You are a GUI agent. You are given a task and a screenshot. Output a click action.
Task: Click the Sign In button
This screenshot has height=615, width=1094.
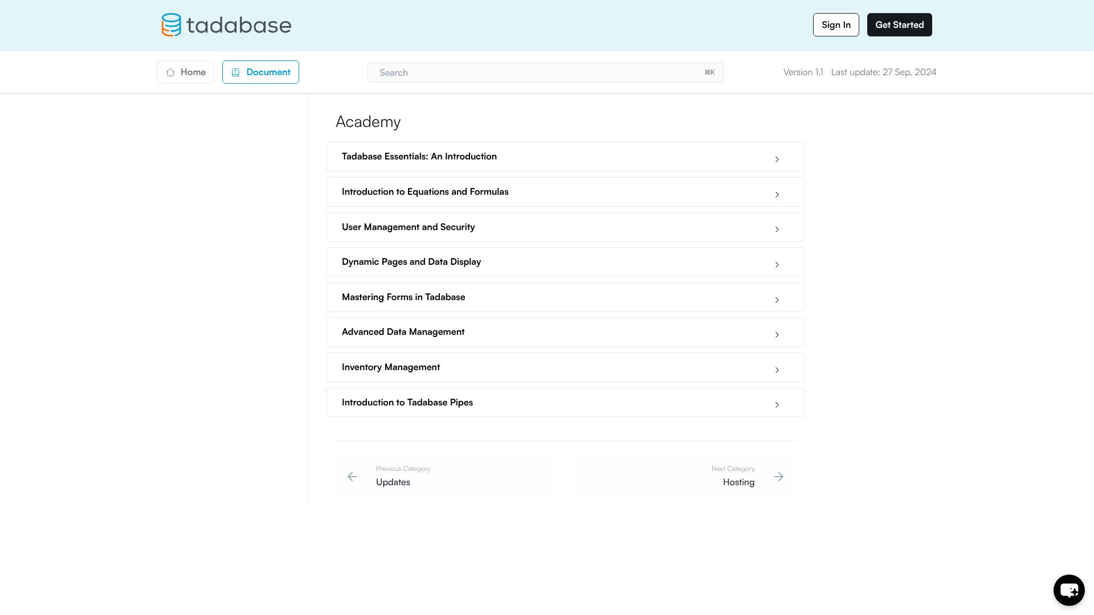click(x=836, y=25)
